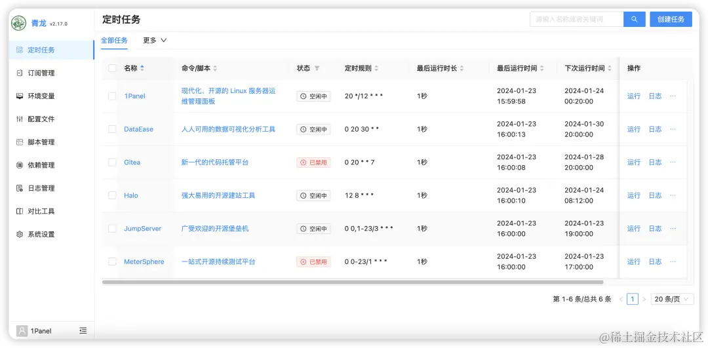Sort by 命令/脚本 column arrows

(x=215, y=68)
